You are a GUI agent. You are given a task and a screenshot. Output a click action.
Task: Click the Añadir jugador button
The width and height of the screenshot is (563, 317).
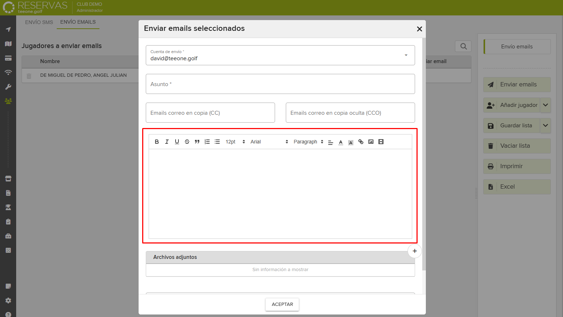click(512, 105)
